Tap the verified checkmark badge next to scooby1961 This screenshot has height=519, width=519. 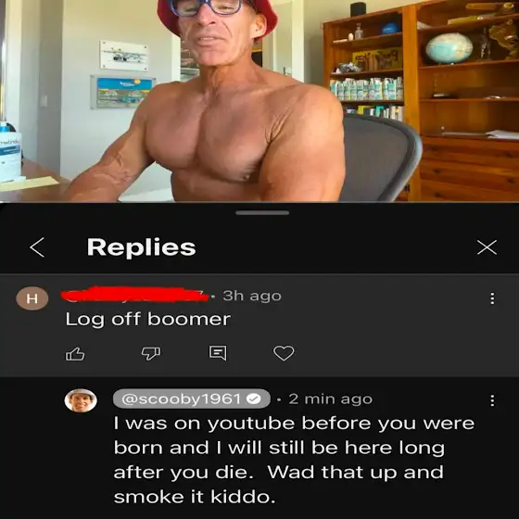[x=254, y=399]
